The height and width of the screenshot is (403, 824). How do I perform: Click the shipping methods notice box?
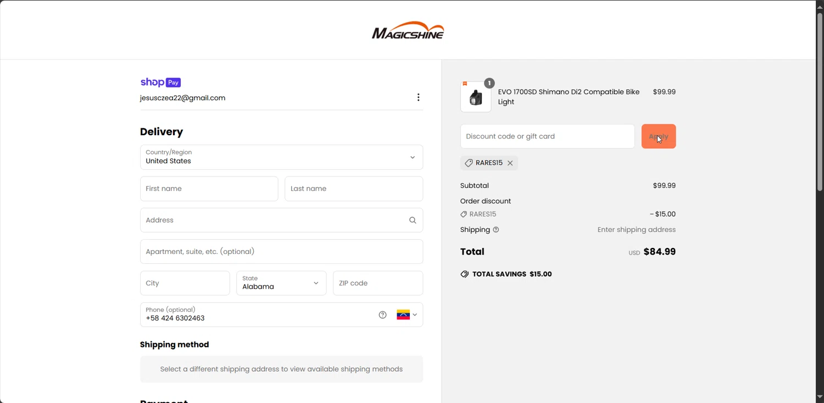pos(281,369)
